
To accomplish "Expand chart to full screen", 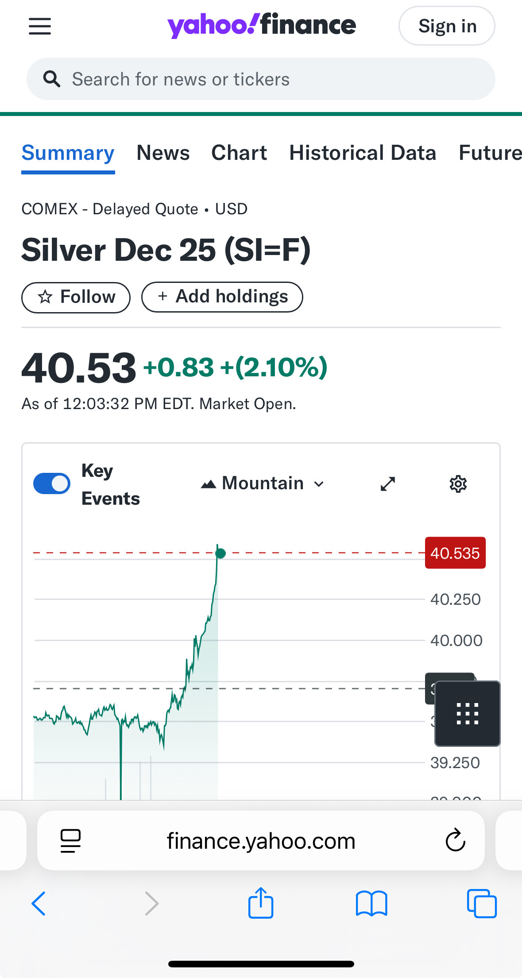I will tap(388, 484).
